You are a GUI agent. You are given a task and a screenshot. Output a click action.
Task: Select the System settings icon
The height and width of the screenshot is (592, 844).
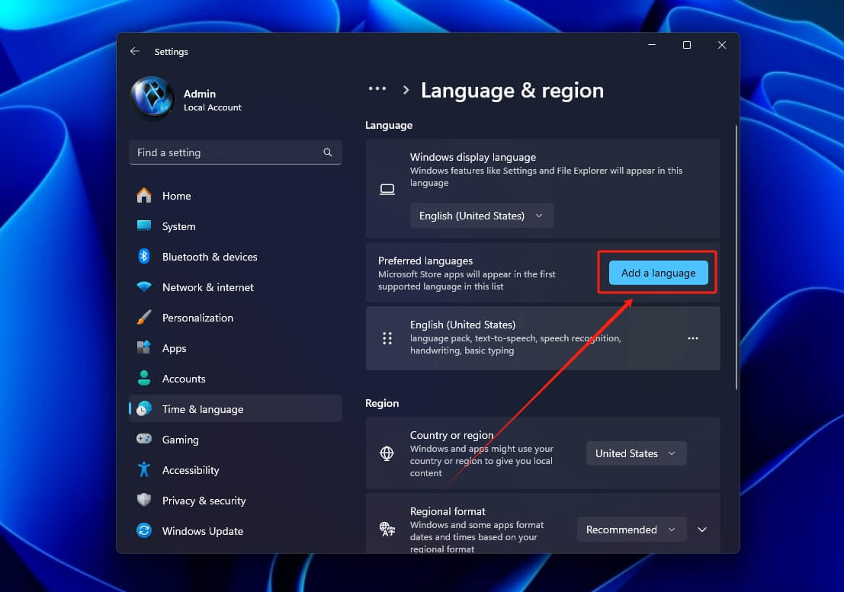tap(144, 226)
